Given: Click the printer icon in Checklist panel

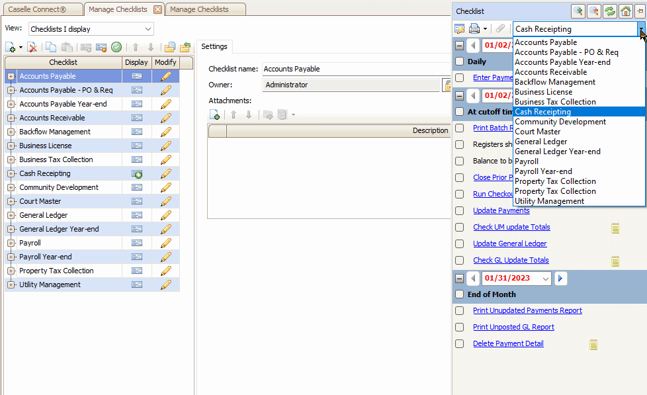Looking at the screenshot, I should pyautogui.click(x=474, y=28).
